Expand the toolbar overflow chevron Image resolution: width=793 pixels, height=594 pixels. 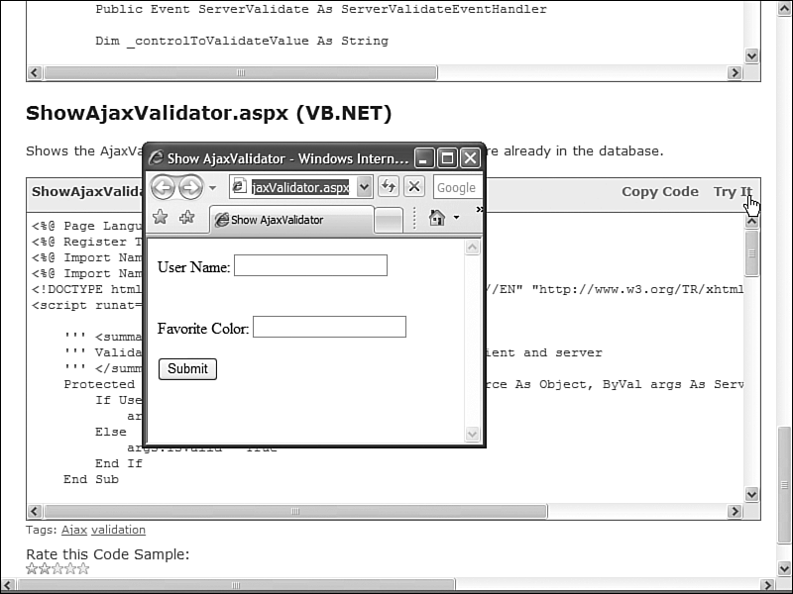(479, 209)
